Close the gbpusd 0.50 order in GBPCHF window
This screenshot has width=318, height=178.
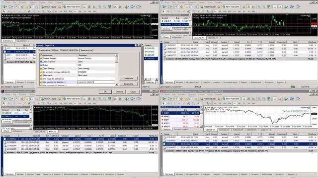tap(316, 140)
